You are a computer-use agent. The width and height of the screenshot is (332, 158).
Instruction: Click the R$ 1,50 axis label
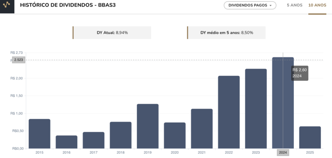click(17, 96)
